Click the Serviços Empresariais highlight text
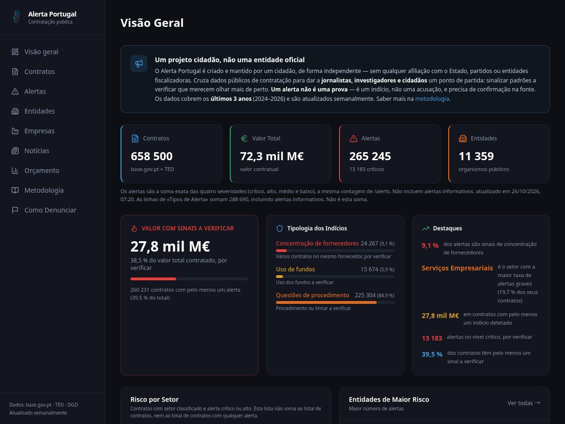Image resolution: width=565 pixels, height=424 pixels. click(x=457, y=268)
